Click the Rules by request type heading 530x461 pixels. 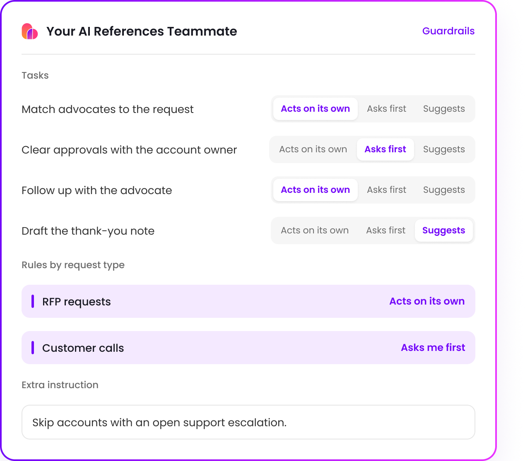click(x=73, y=265)
